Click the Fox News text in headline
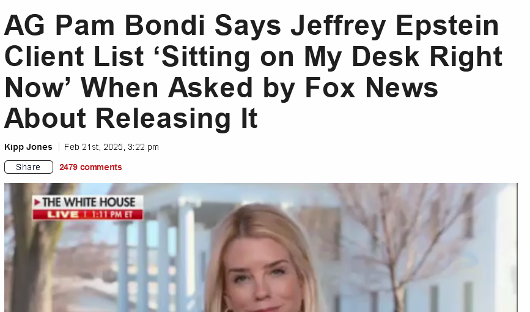Screen dimensions: 530x312 click(371, 87)
